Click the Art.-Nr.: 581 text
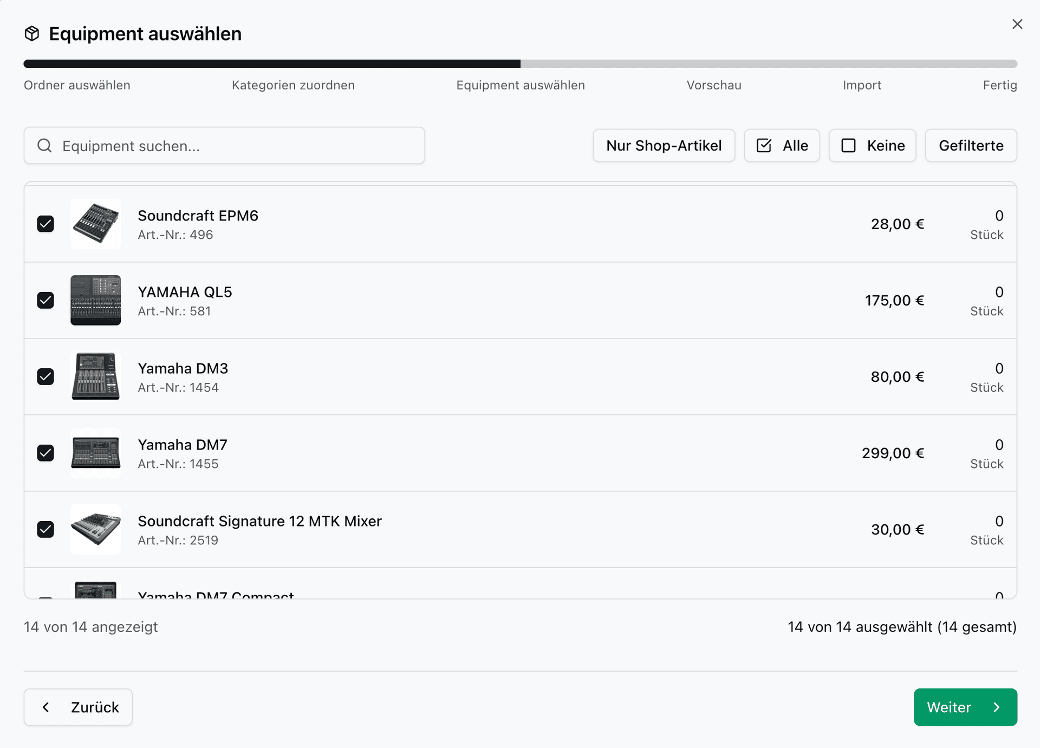 coord(174,311)
